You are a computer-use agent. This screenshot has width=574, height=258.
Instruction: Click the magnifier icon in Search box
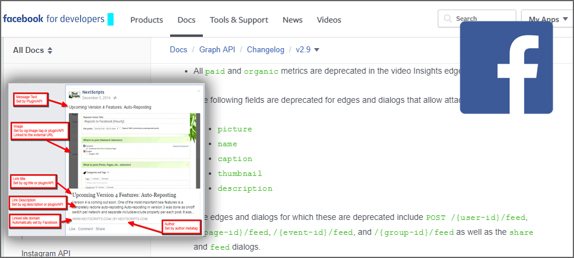click(447, 18)
